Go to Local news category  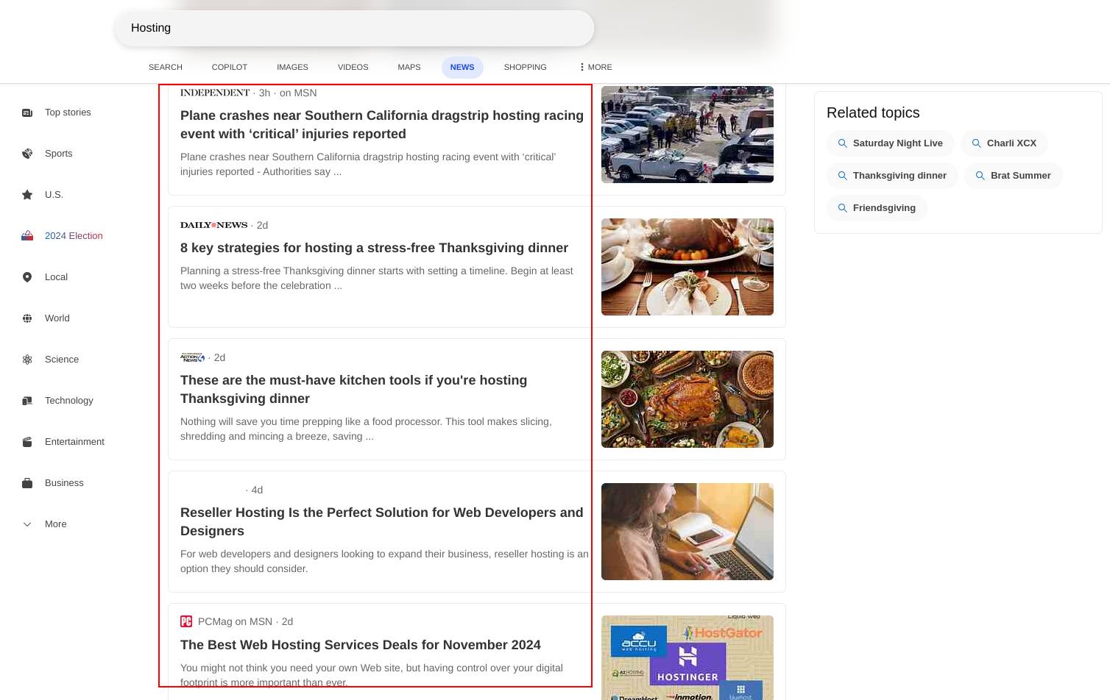[x=56, y=277]
